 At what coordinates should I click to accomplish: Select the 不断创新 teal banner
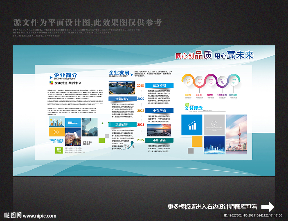click(159, 140)
